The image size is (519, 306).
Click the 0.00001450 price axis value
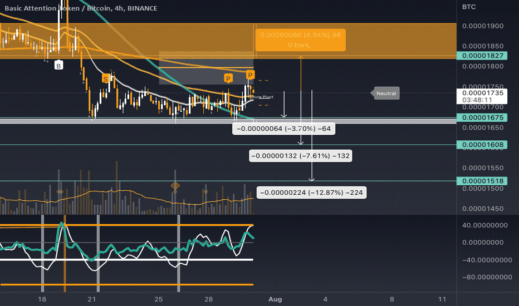(x=483, y=209)
